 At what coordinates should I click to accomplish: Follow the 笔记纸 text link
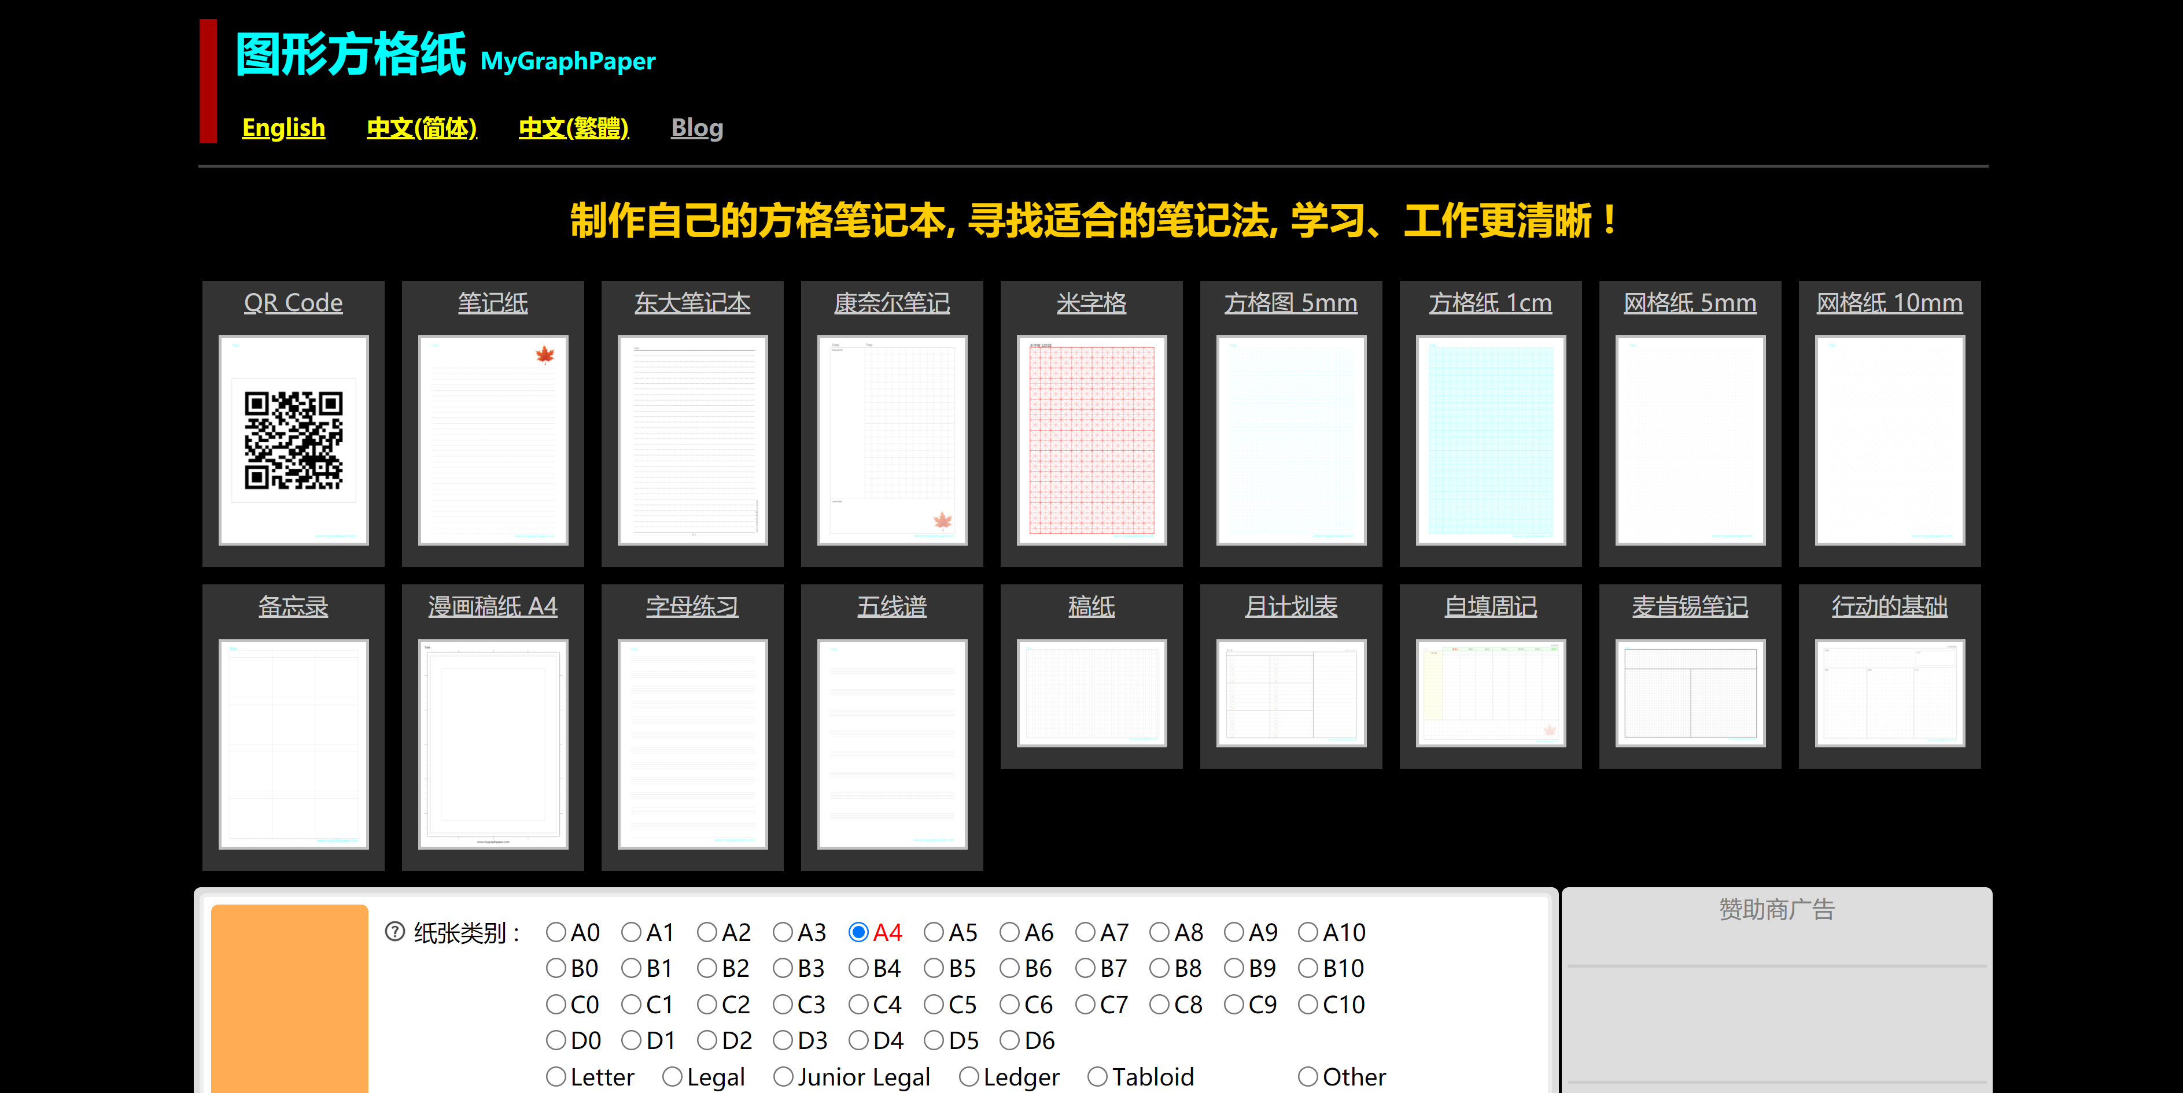pyautogui.click(x=493, y=303)
